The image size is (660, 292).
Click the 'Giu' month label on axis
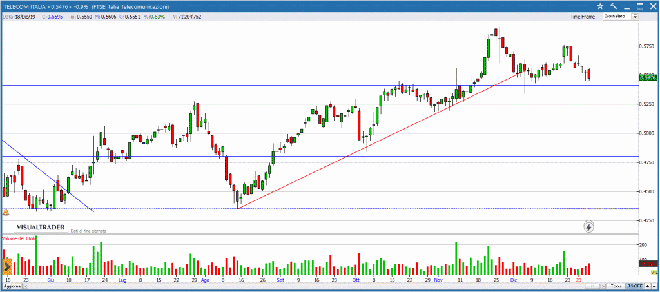51,279
